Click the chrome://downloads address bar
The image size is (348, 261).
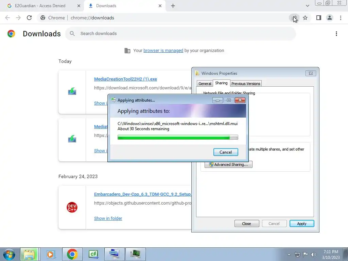(x=92, y=18)
